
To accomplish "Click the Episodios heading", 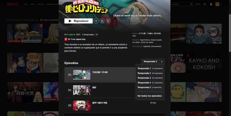I will click(x=71, y=63).
